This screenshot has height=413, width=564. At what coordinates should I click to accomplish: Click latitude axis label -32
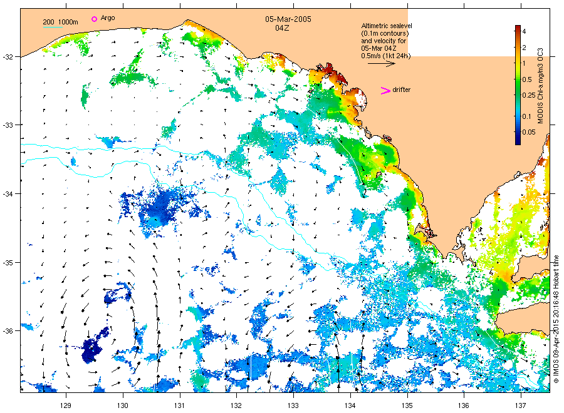8,57
